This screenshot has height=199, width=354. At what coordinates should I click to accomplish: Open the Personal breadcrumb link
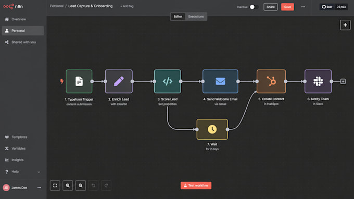56,6
